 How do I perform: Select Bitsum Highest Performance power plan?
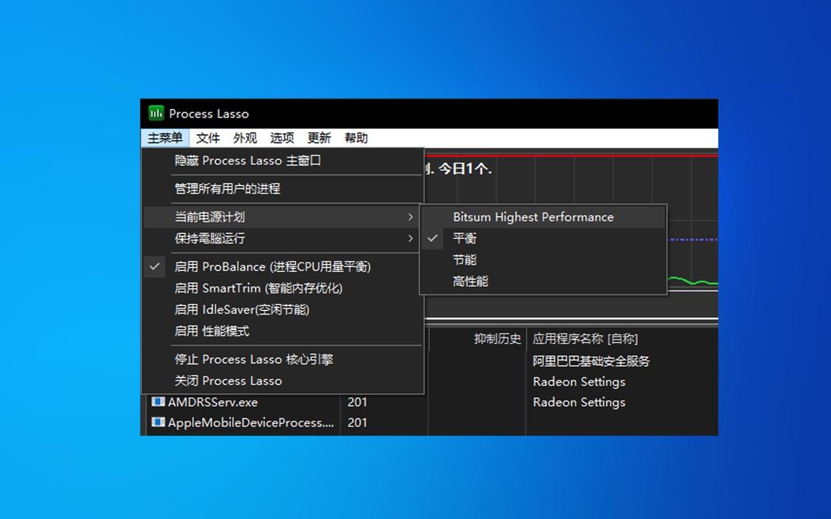tap(533, 217)
